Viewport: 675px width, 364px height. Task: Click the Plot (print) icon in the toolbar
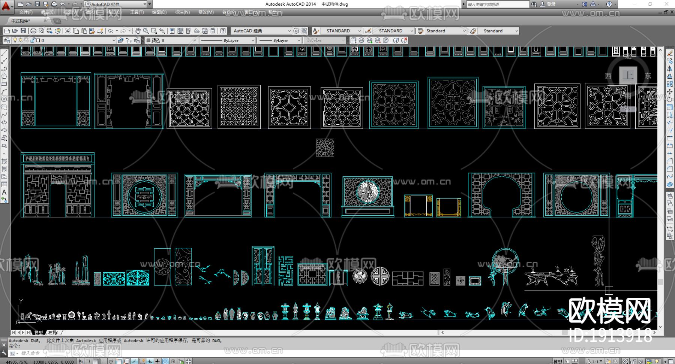click(33, 31)
